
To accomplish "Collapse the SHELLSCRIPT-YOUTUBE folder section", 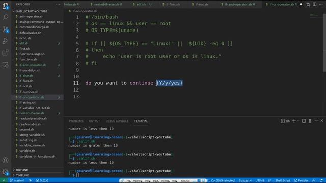I will point(31,11).
